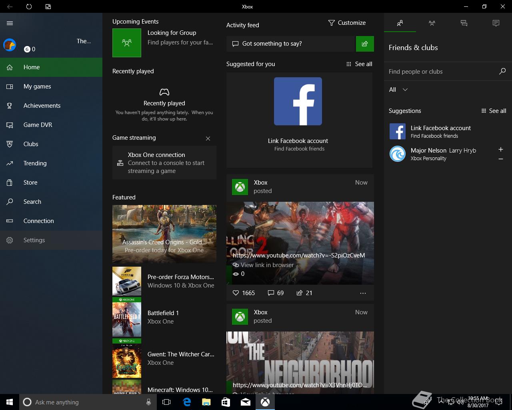Click Cortana microphone icon
This screenshot has height=410, width=512.
click(x=148, y=402)
